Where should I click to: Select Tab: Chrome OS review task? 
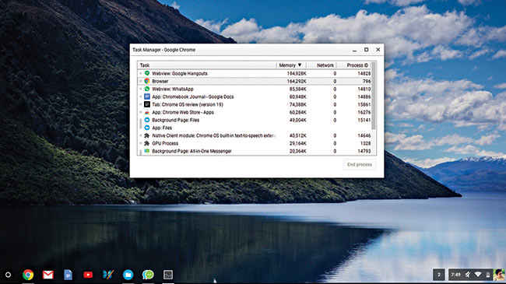255,104
